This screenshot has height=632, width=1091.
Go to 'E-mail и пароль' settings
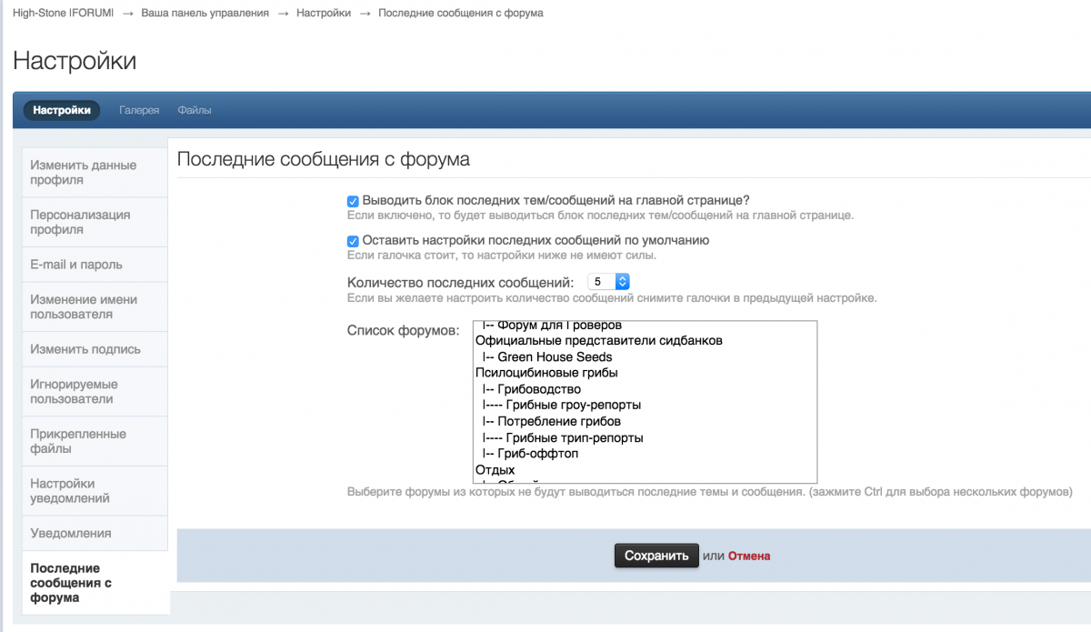tap(95, 265)
